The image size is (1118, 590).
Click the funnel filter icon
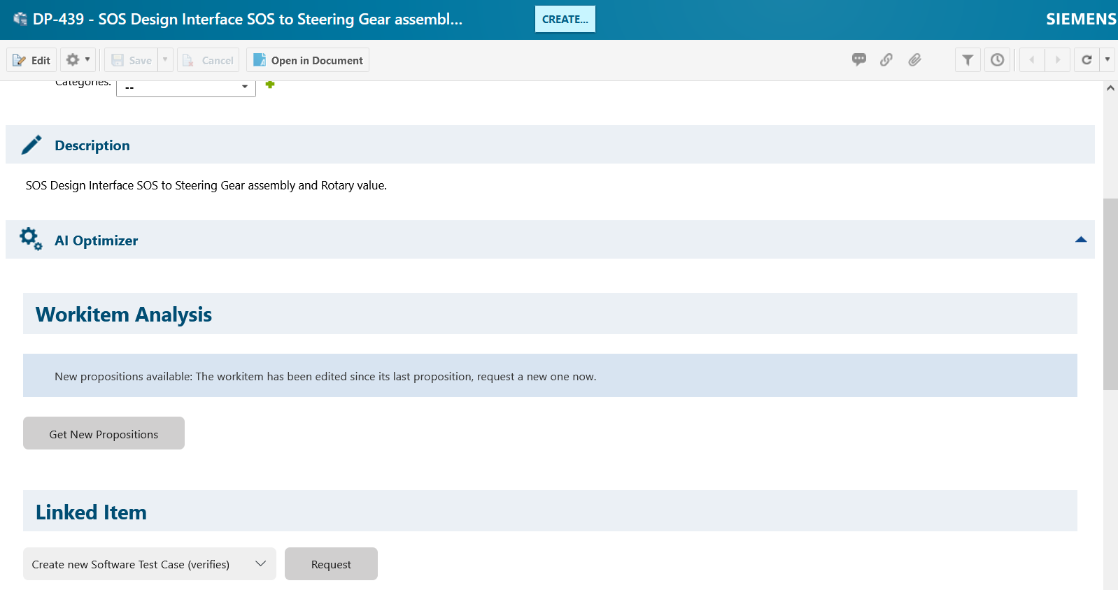coord(968,60)
